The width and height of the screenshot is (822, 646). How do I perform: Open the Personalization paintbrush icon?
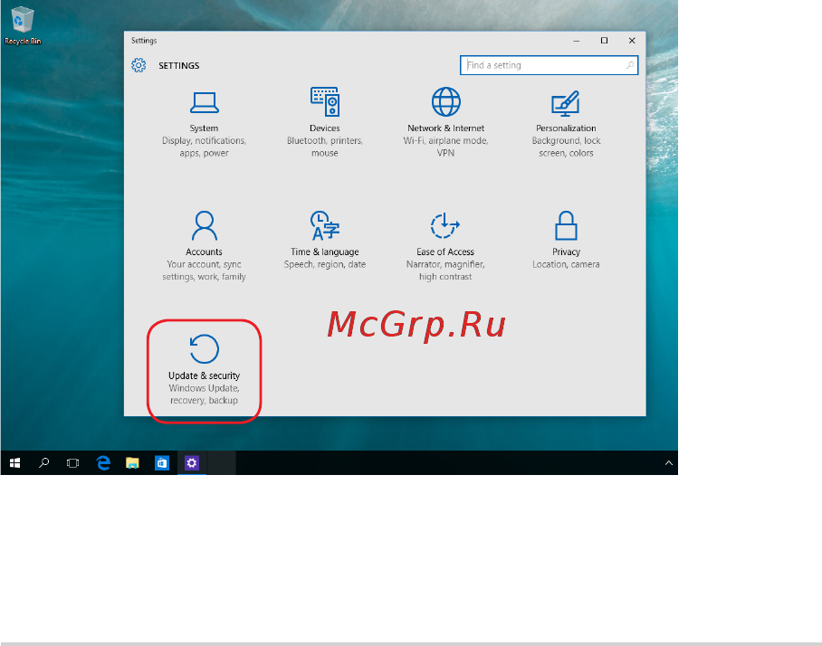[566, 103]
